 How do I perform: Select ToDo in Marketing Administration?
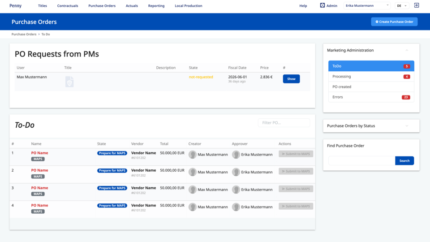[x=371, y=66]
